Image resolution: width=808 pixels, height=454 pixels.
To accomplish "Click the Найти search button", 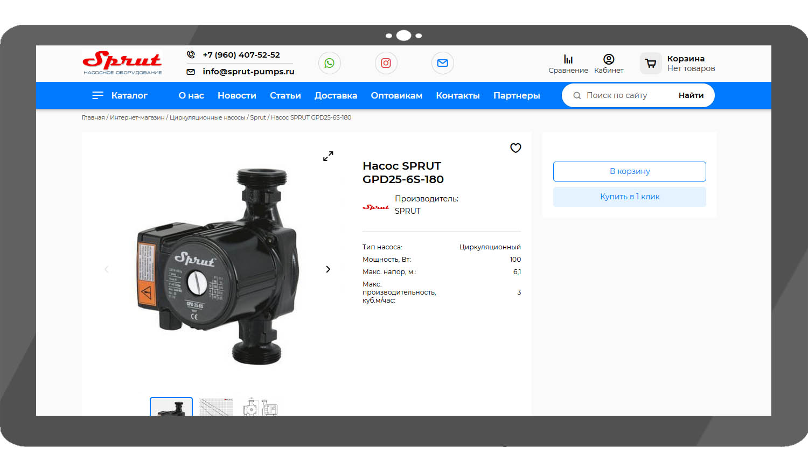I will pyautogui.click(x=691, y=95).
